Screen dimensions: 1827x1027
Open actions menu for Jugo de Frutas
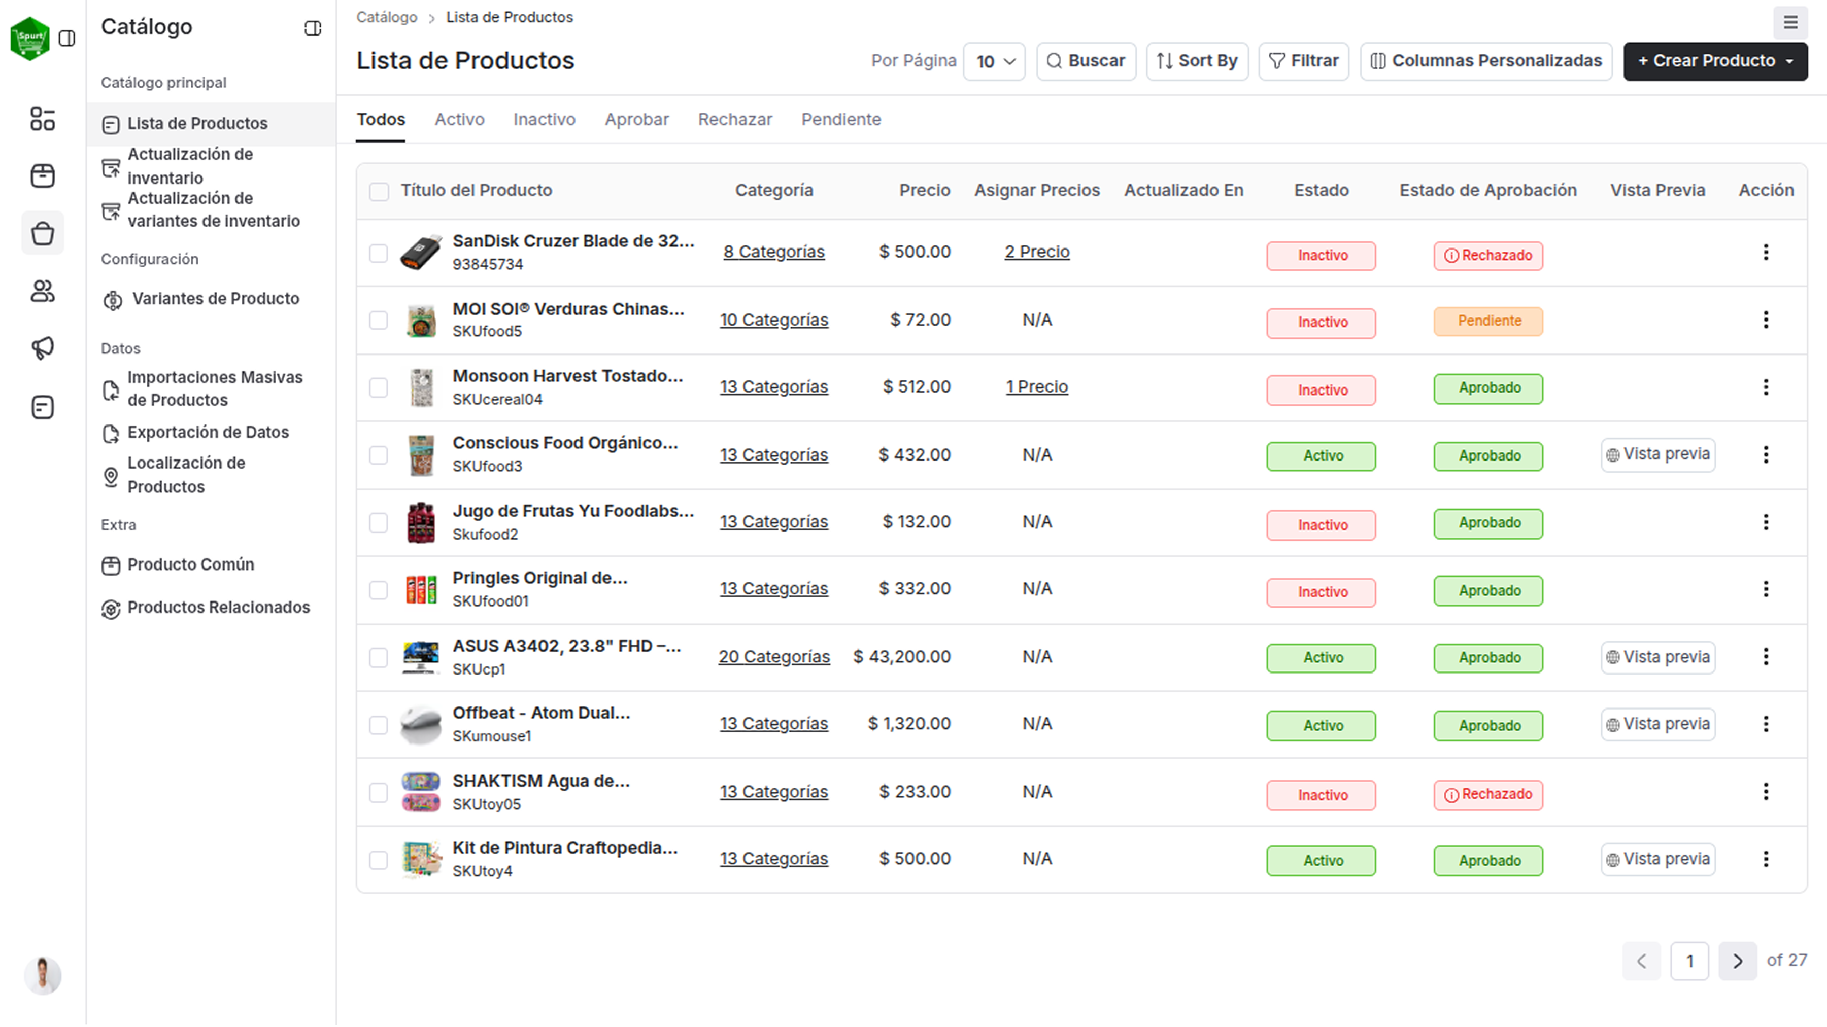(1766, 522)
